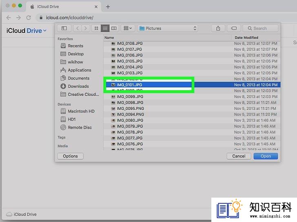Screen dimensions: 297x222
Task: Click the Share icon in dialog
Action: click(x=218, y=28)
